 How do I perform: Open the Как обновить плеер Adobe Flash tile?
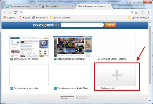(x=73, y=75)
